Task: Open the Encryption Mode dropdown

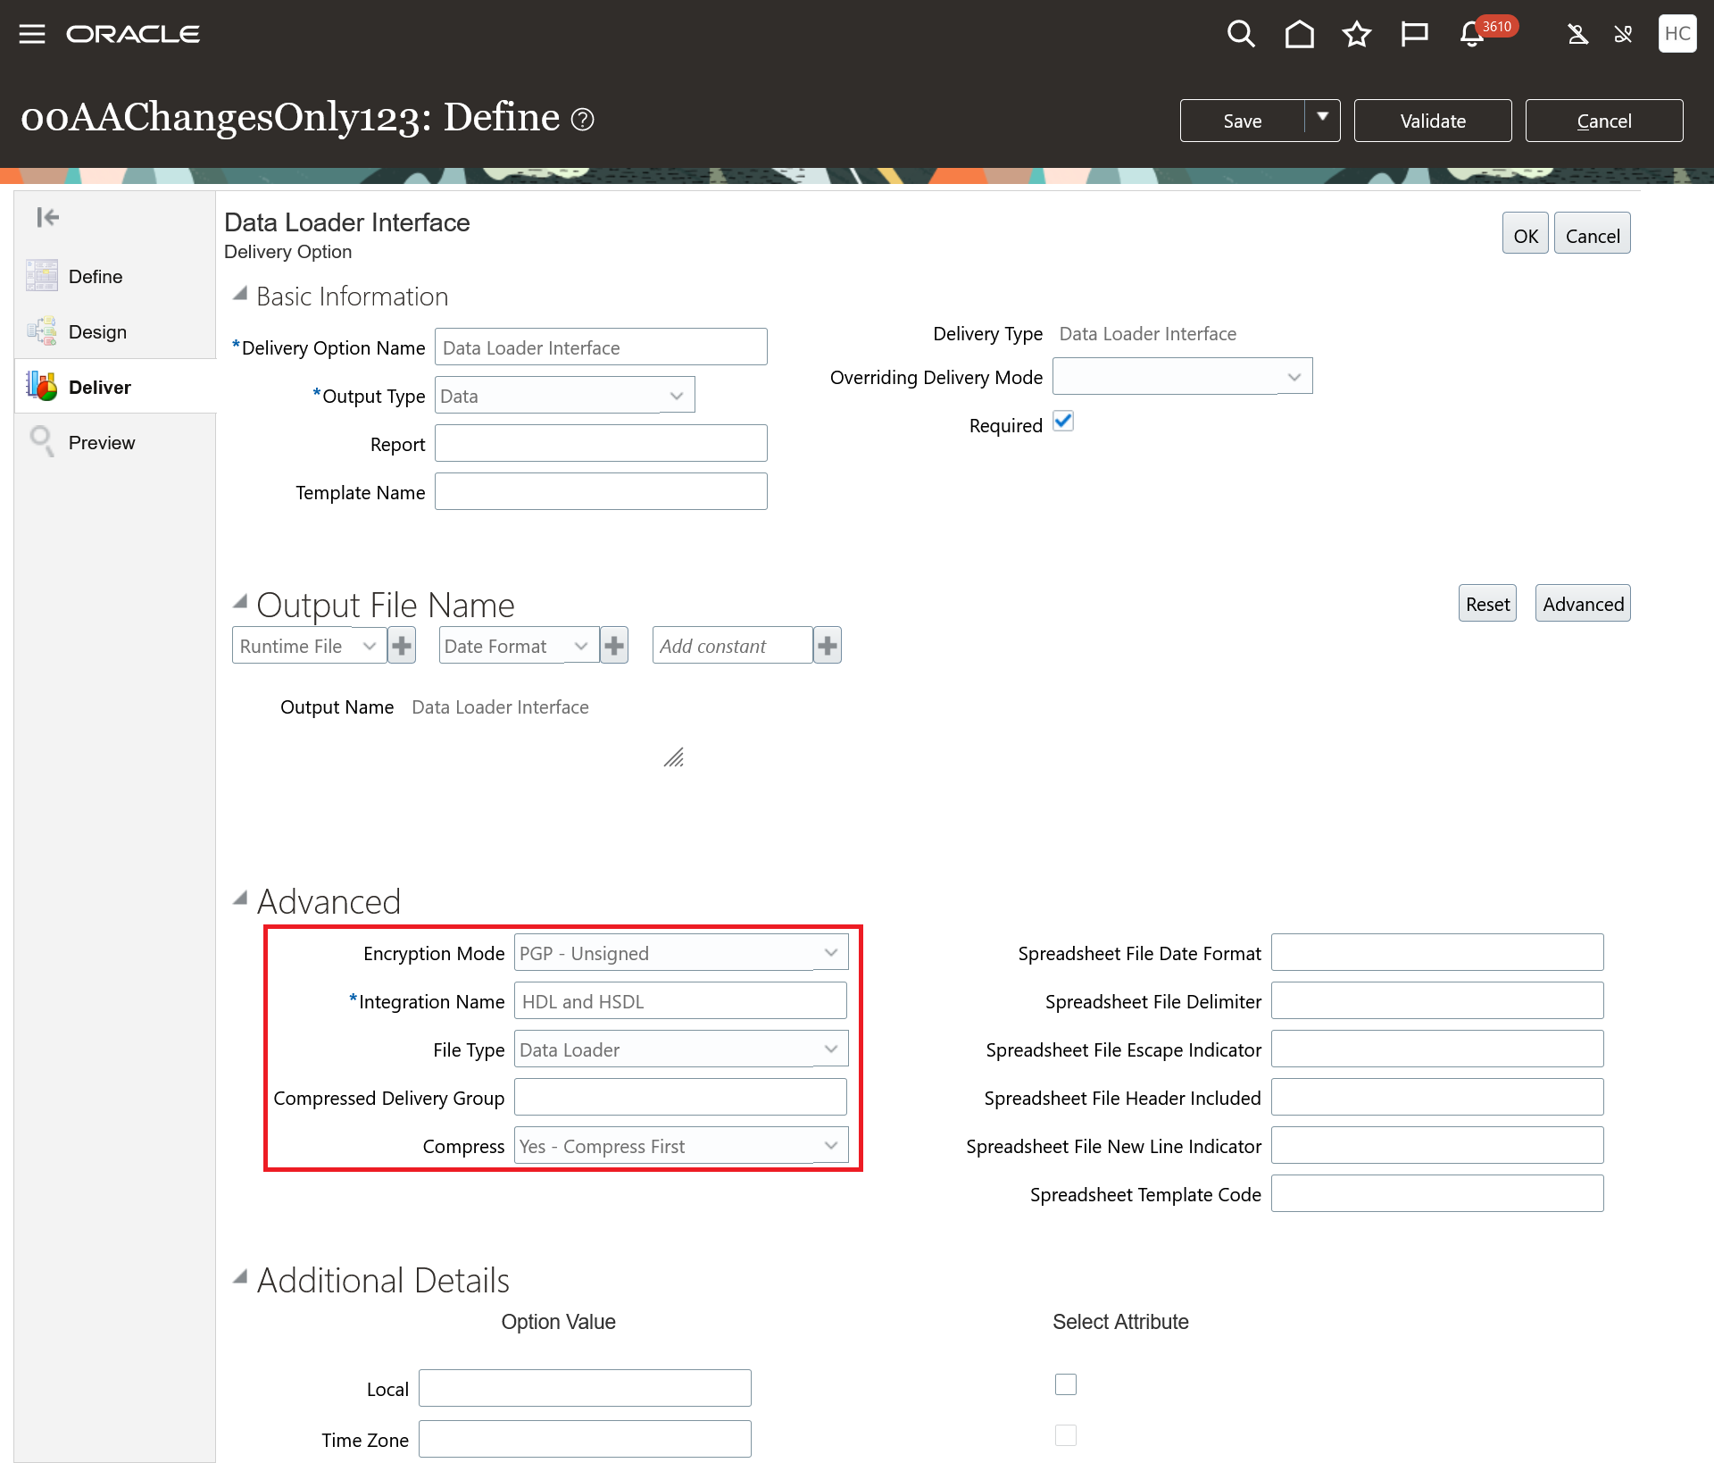Action: 830,953
